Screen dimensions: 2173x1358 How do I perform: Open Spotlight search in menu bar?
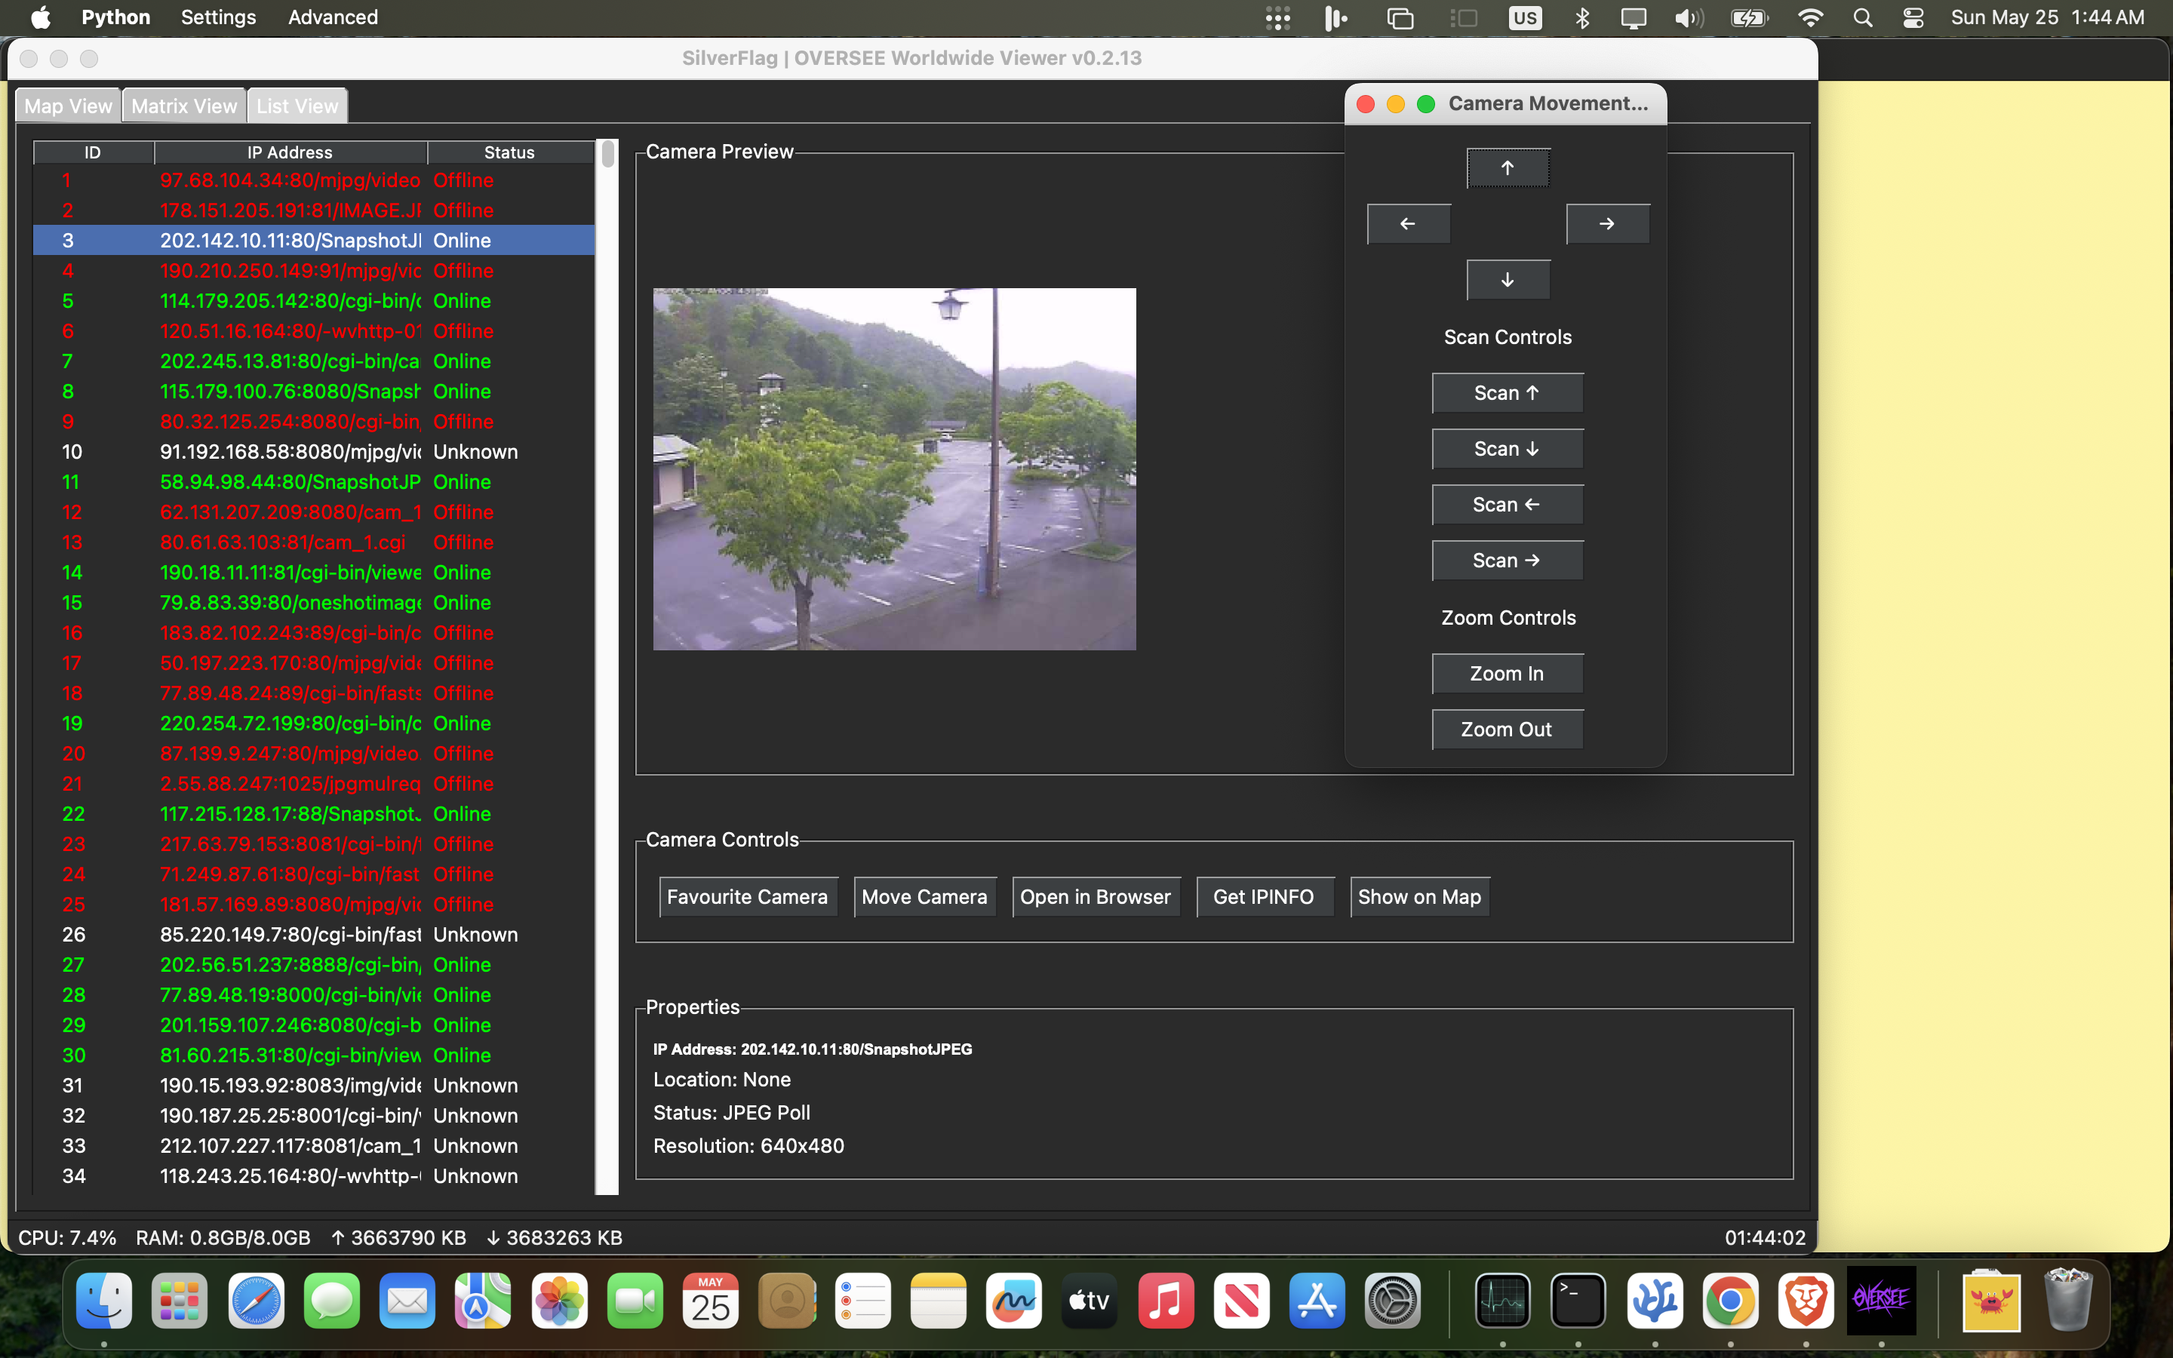click(1862, 18)
